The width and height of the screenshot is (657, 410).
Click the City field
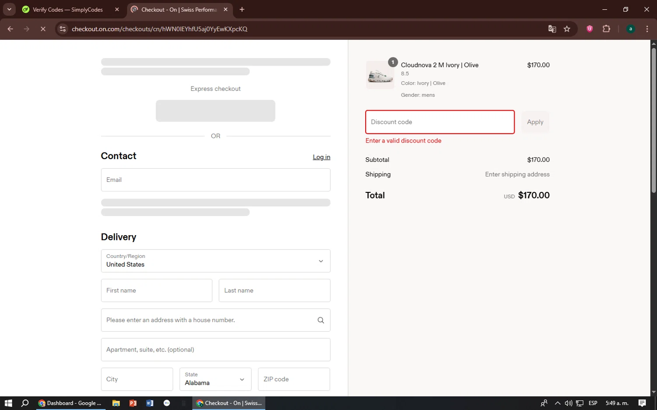coord(137,379)
